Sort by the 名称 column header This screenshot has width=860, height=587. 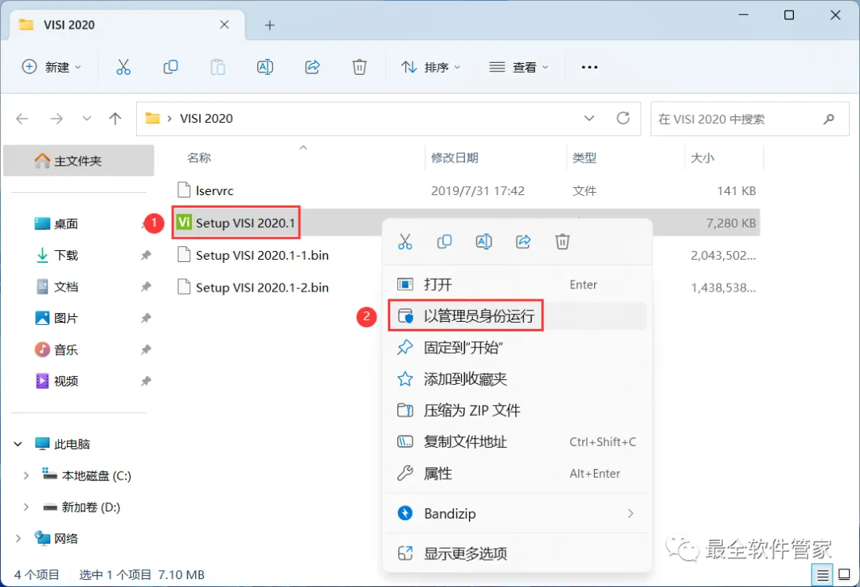pyautogui.click(x=199, y=158)
